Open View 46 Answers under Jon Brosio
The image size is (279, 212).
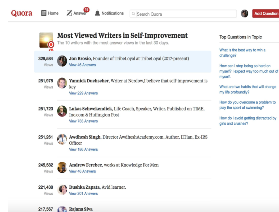tap(82, 65)
